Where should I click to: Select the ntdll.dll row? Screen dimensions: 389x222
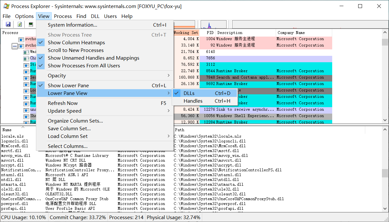[191, 180]
